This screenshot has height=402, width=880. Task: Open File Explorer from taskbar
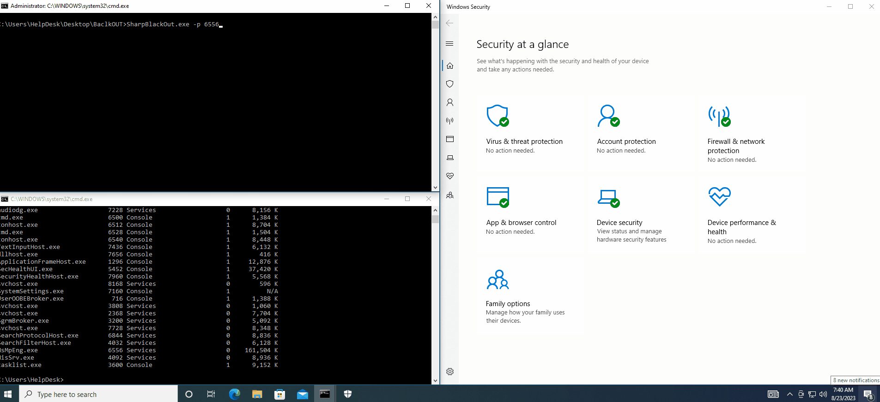pyautogui.click(x=257, y=394)
